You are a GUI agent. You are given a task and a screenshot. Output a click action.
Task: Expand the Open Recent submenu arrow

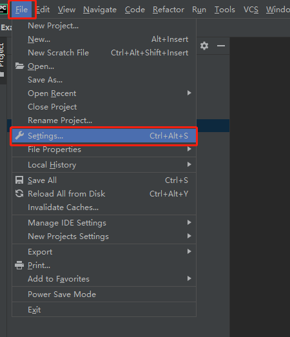tap(189, 93)
